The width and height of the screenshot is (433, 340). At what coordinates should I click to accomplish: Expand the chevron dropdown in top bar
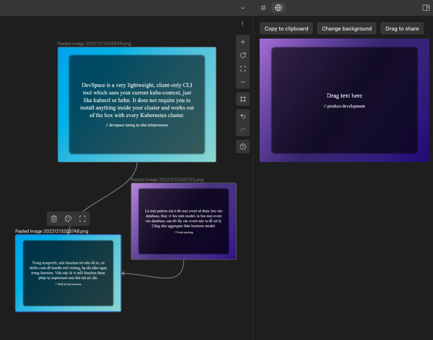pos(243,8)
